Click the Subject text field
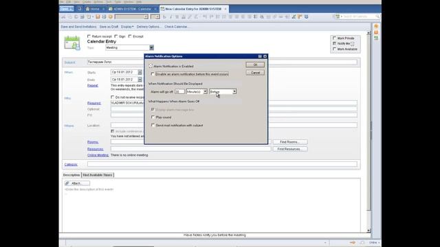Image resolution: width=440 pixels, height=247 pixels. 222,62
